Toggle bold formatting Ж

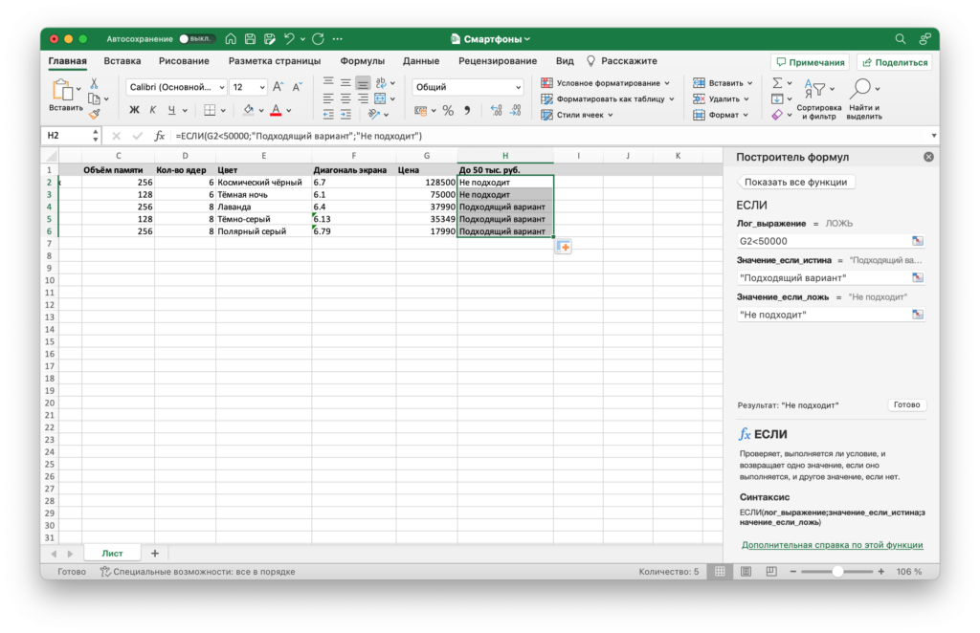point(134,110)
